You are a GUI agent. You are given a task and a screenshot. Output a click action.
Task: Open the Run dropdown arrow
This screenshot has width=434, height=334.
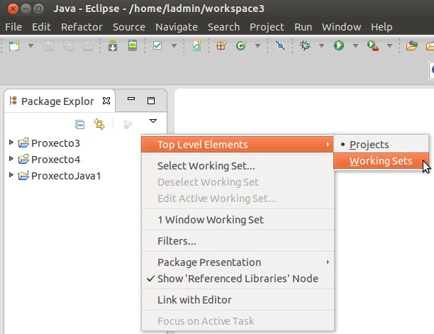coord(356,45)
